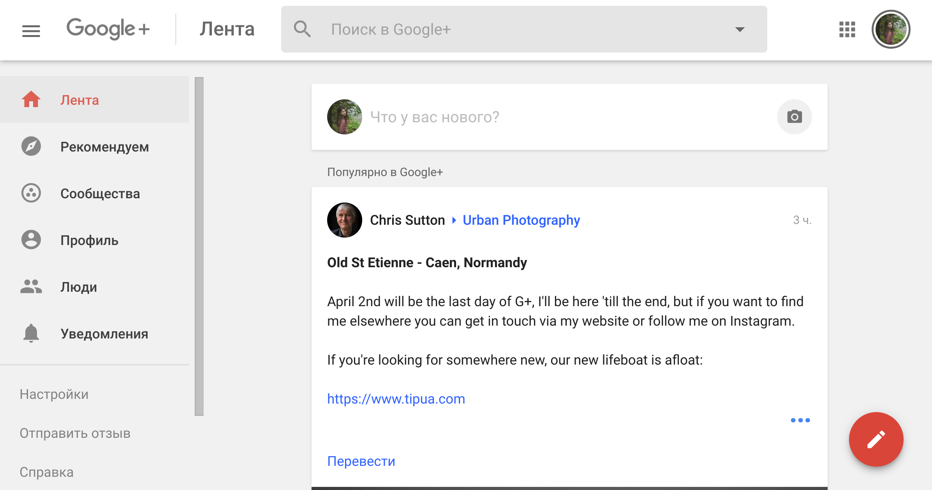The image size is (932, 490).
Task: Click the camera icon to add photo
Action: tap(794, 117)
